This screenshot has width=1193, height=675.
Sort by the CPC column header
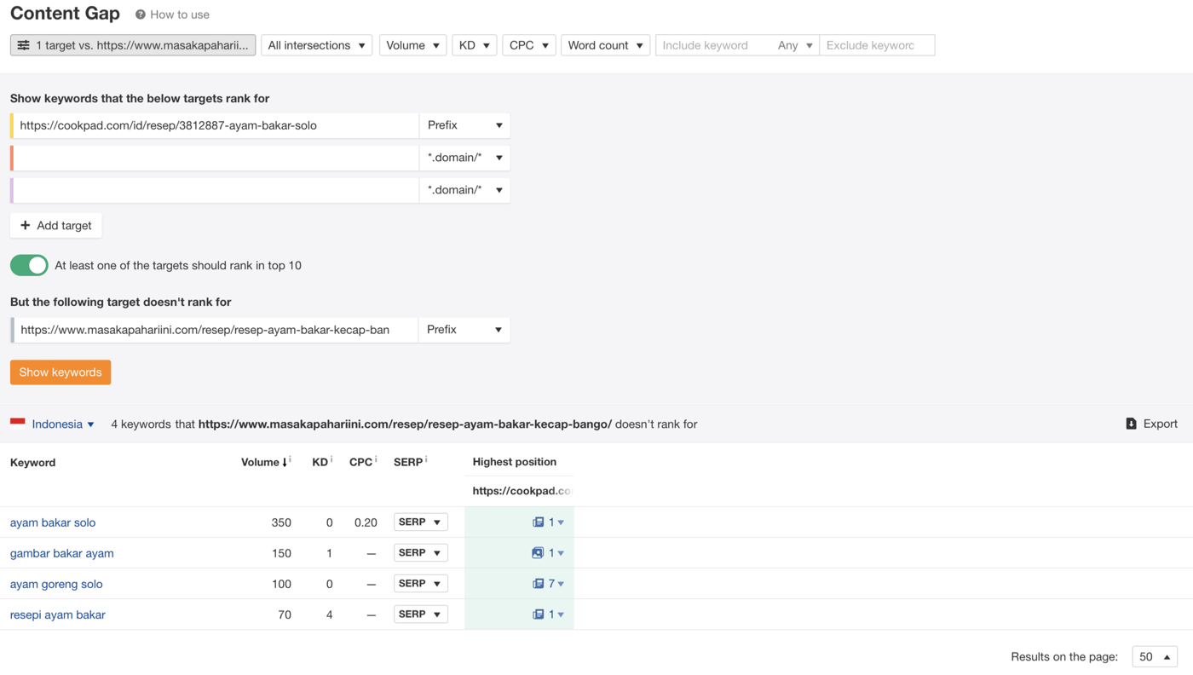point(360,462)
